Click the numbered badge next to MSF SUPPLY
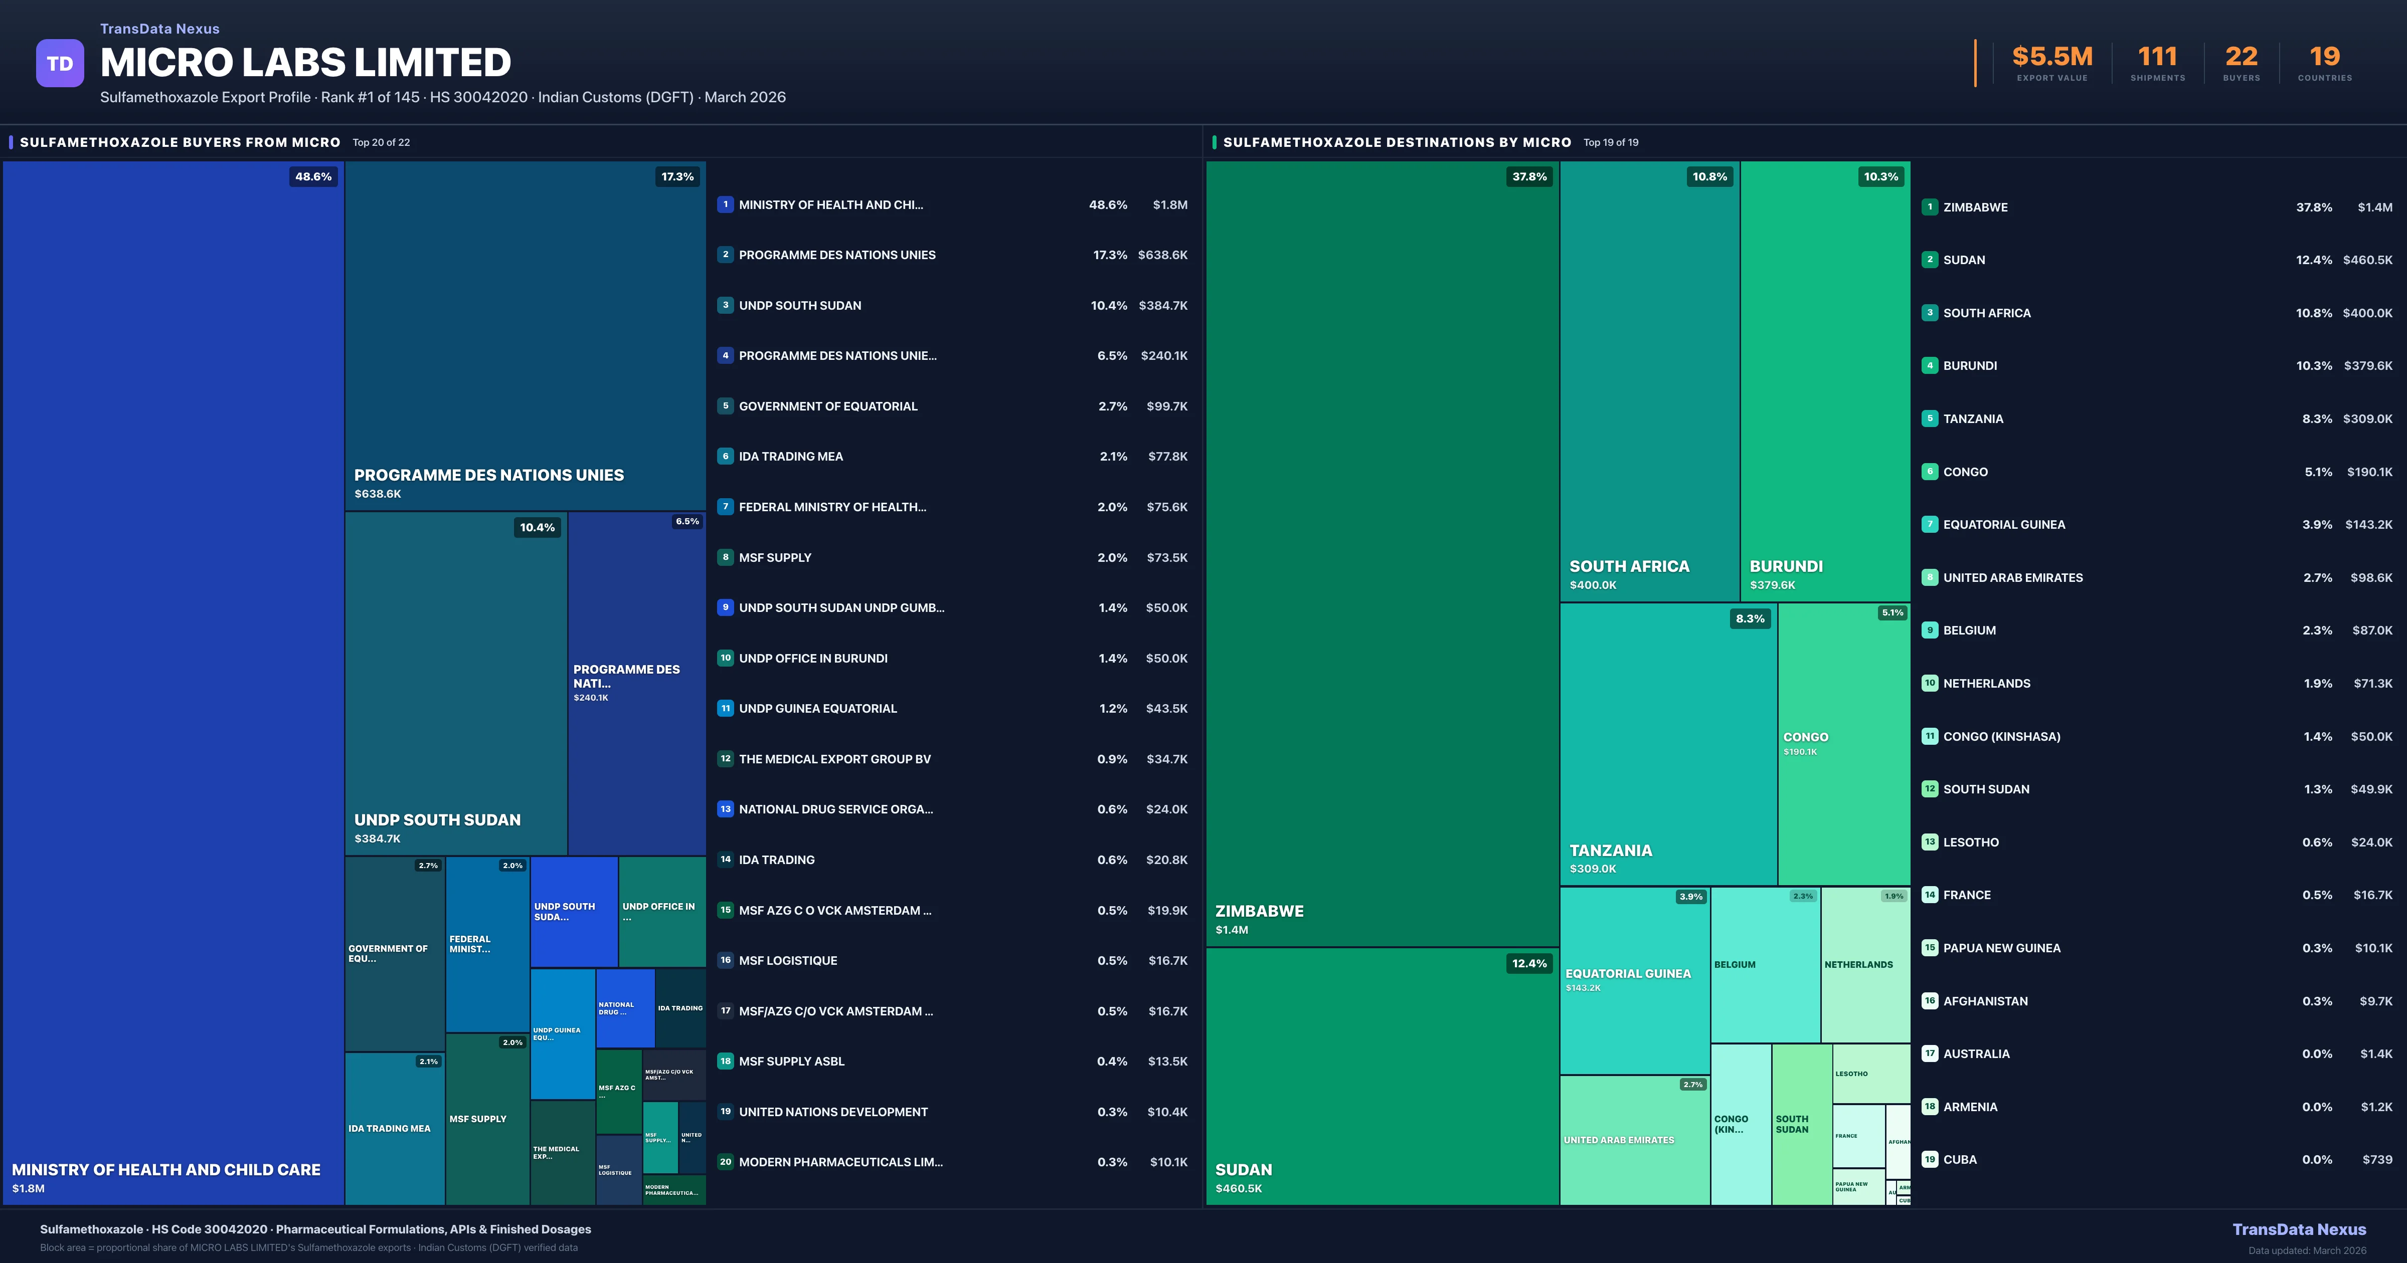2407x1263 pixels. 725,557
